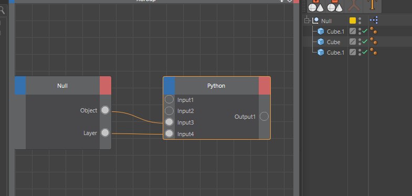Collapse the Null hierarchy in the Object Manager
The width and height of the screenshot is (412, 196).
click(307, 20)
